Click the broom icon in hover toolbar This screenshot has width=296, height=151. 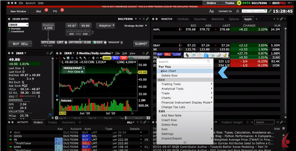pos(225,55)
